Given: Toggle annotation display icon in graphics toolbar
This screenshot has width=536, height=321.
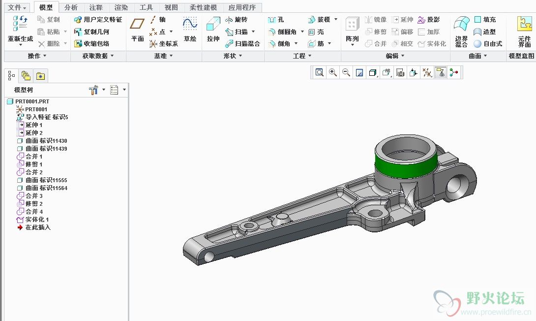Looking at the screenshot, I should [440, 72].
